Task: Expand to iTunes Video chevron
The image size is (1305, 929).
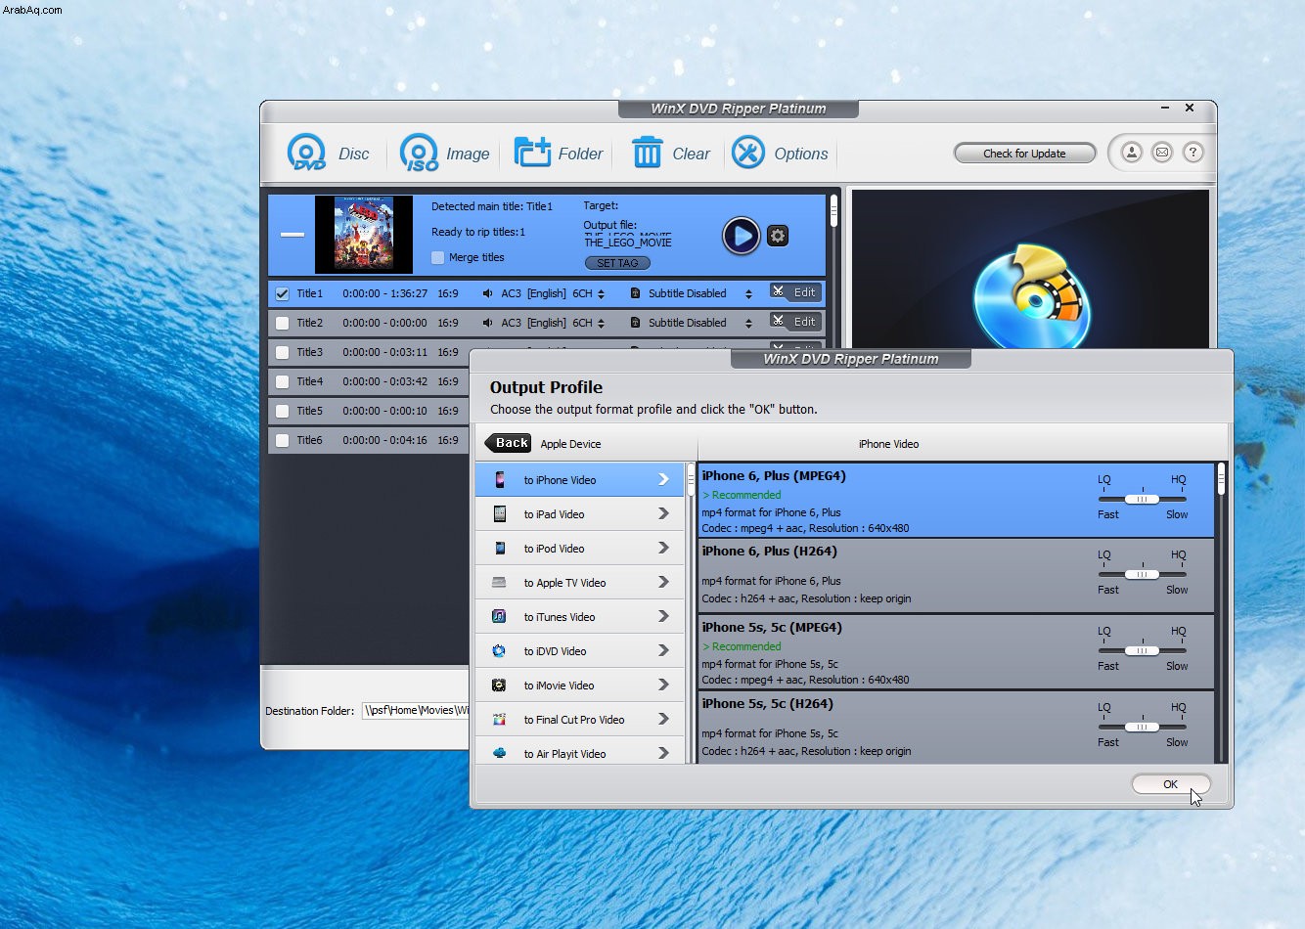Action: coord(663,616)
